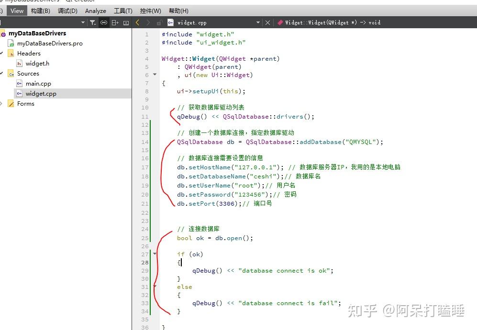477x330 pixels.
Task: Close the widget.cpp document with the X button
Action: point(267,22)
